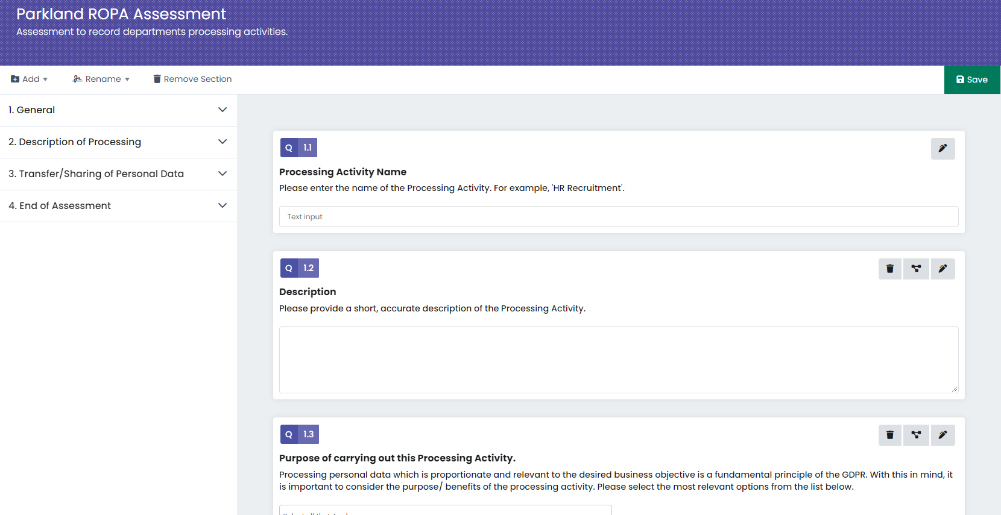The height and width of the screenshot is (515, 1001).
Task: Click the Remove Section button
Action: click(x=192, y=79)
